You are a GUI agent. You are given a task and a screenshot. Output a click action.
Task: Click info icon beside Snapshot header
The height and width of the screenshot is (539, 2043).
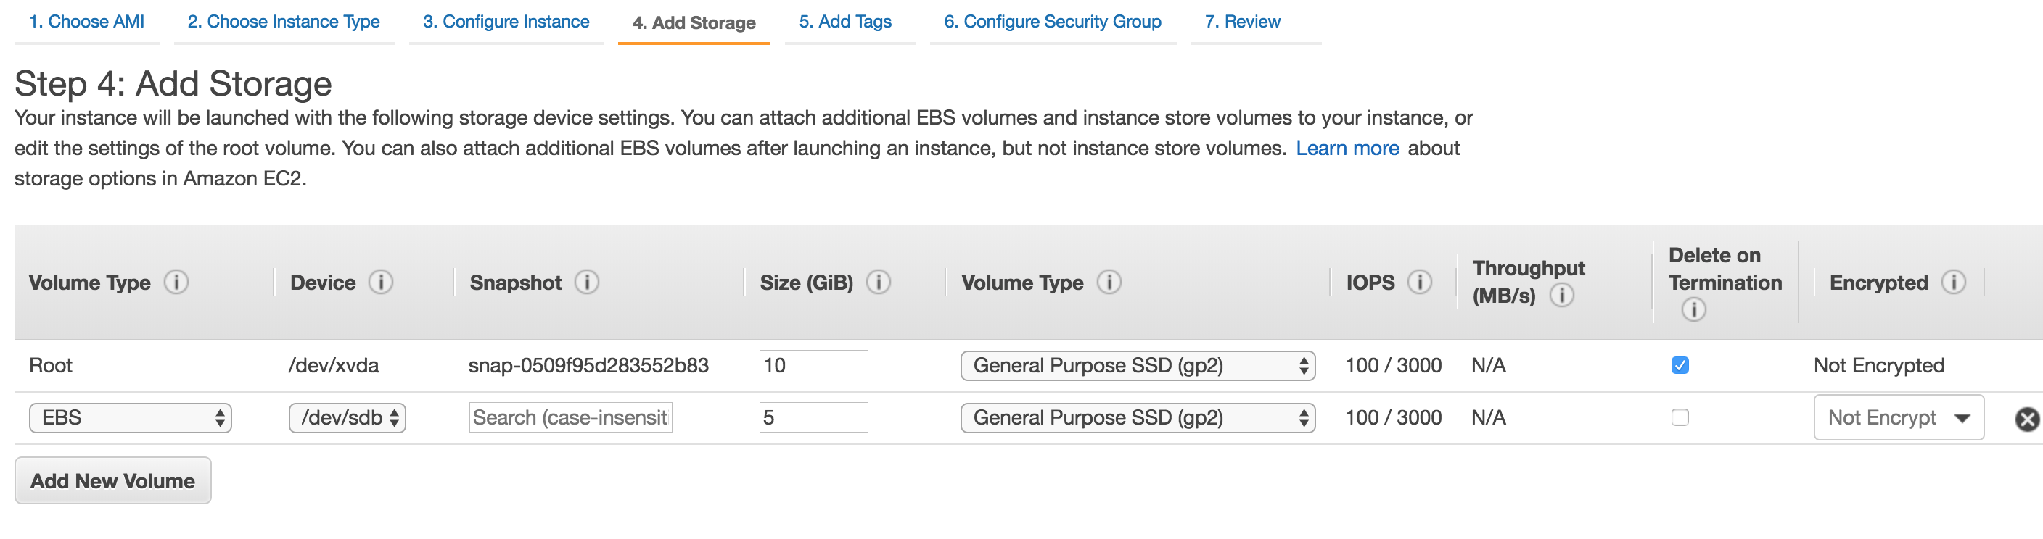pos(586,283)
